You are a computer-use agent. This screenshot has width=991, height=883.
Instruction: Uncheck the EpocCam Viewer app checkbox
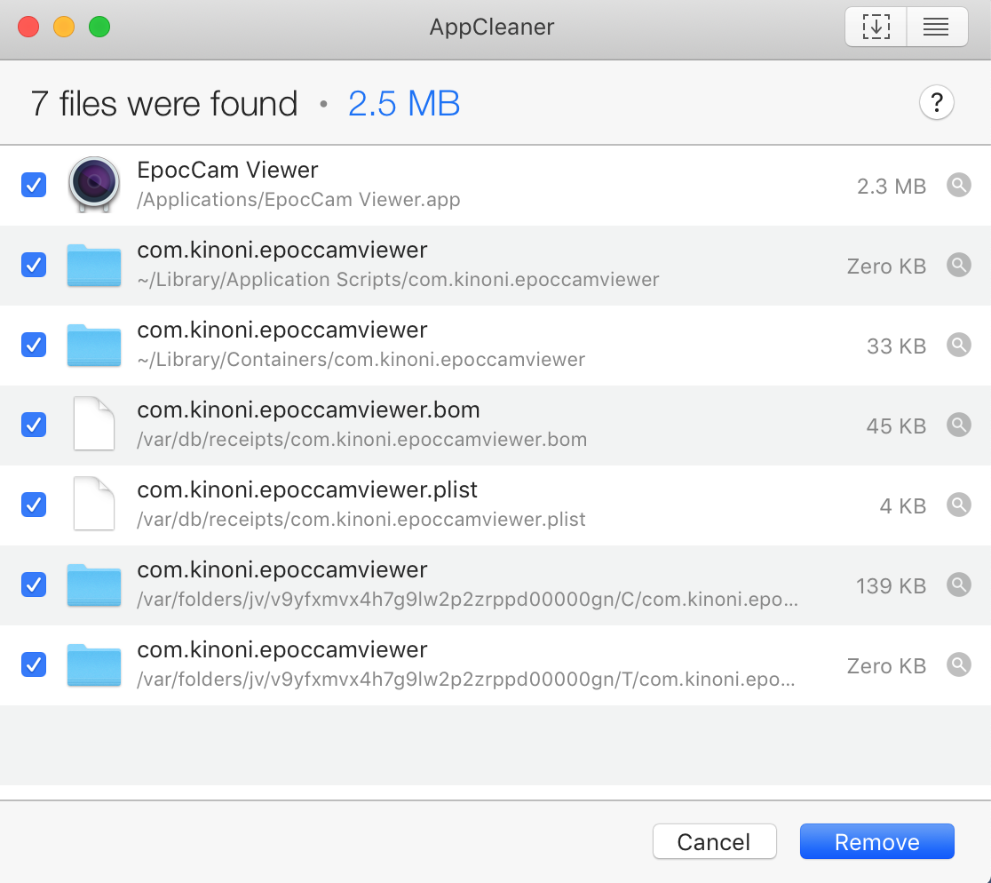(34, 185)
